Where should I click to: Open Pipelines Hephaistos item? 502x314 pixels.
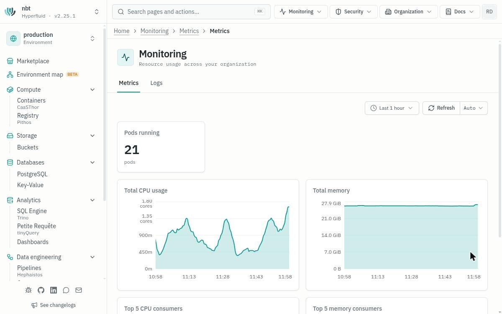click(30, 271)
